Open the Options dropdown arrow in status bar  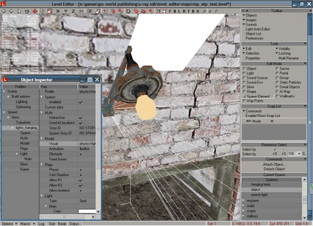tap(16, 224)
